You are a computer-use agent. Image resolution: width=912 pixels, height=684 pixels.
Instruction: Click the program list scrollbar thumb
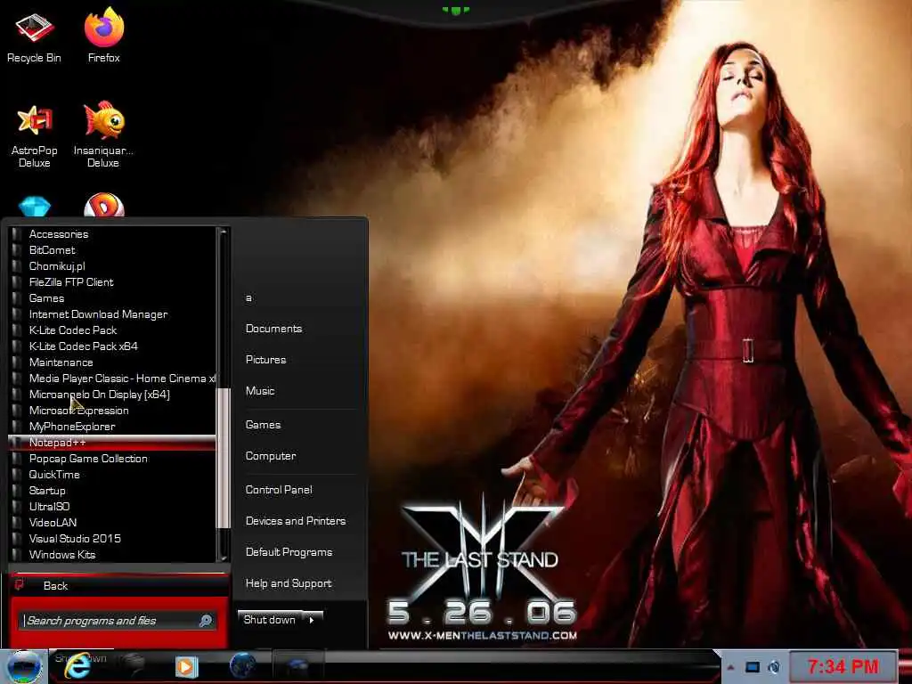224,459
